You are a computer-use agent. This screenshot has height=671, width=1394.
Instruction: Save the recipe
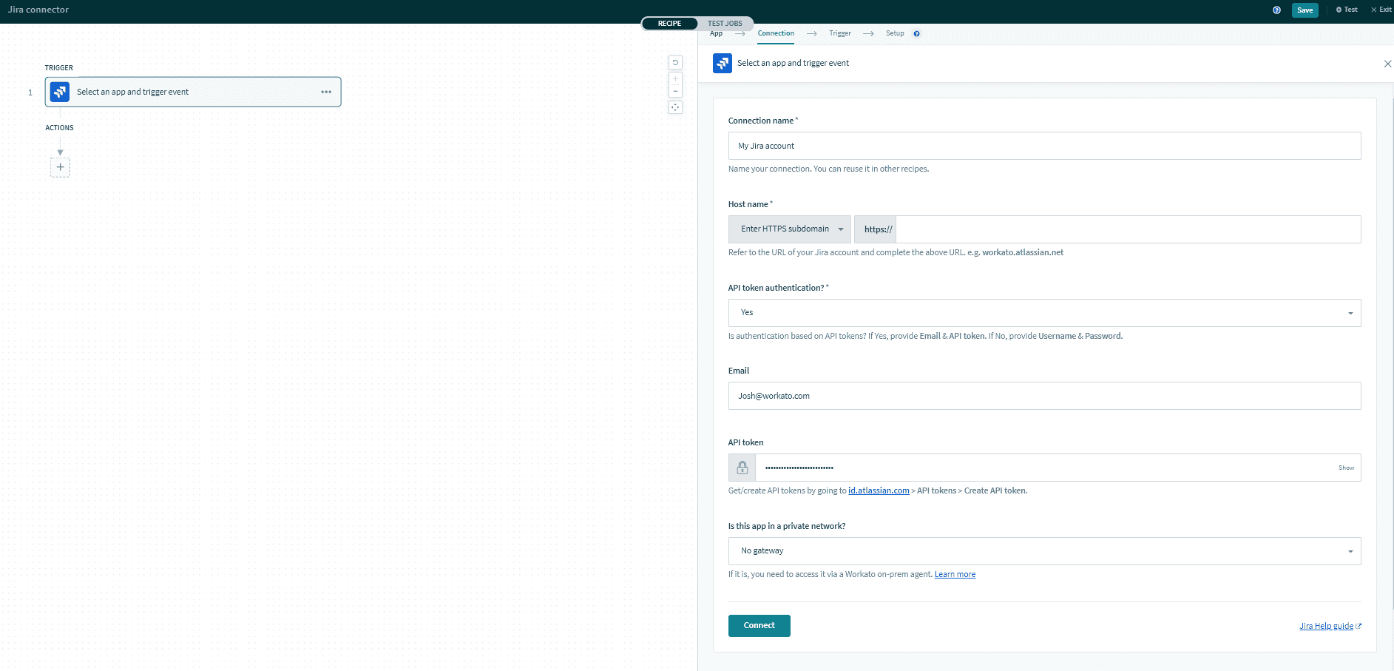(1305, 10)
